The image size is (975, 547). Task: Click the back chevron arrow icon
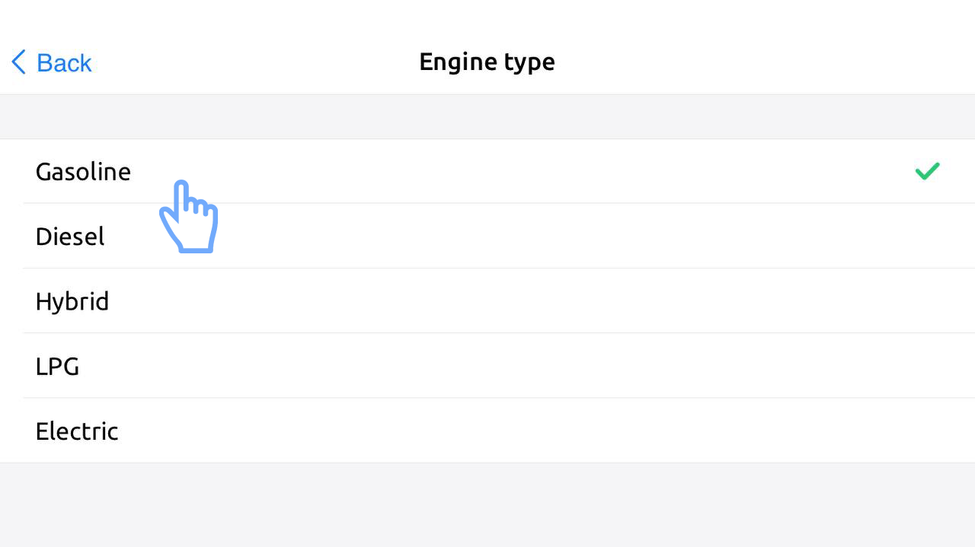(19, 62)
